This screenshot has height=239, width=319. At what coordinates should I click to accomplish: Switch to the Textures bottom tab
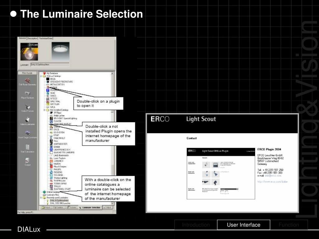(71, 208)
